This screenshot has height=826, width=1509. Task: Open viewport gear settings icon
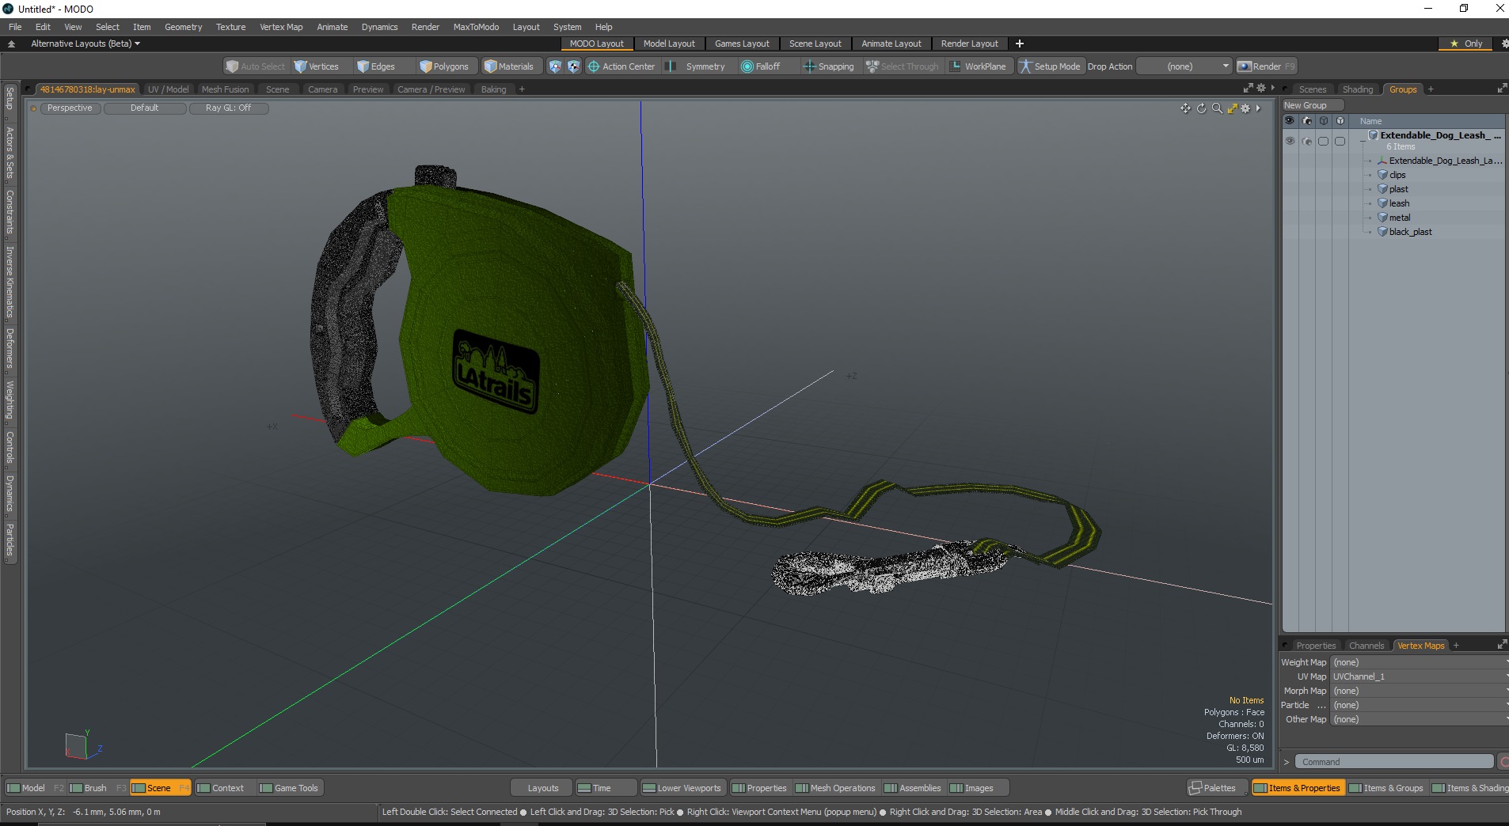pyautogui.click(x=1246, y=108)
